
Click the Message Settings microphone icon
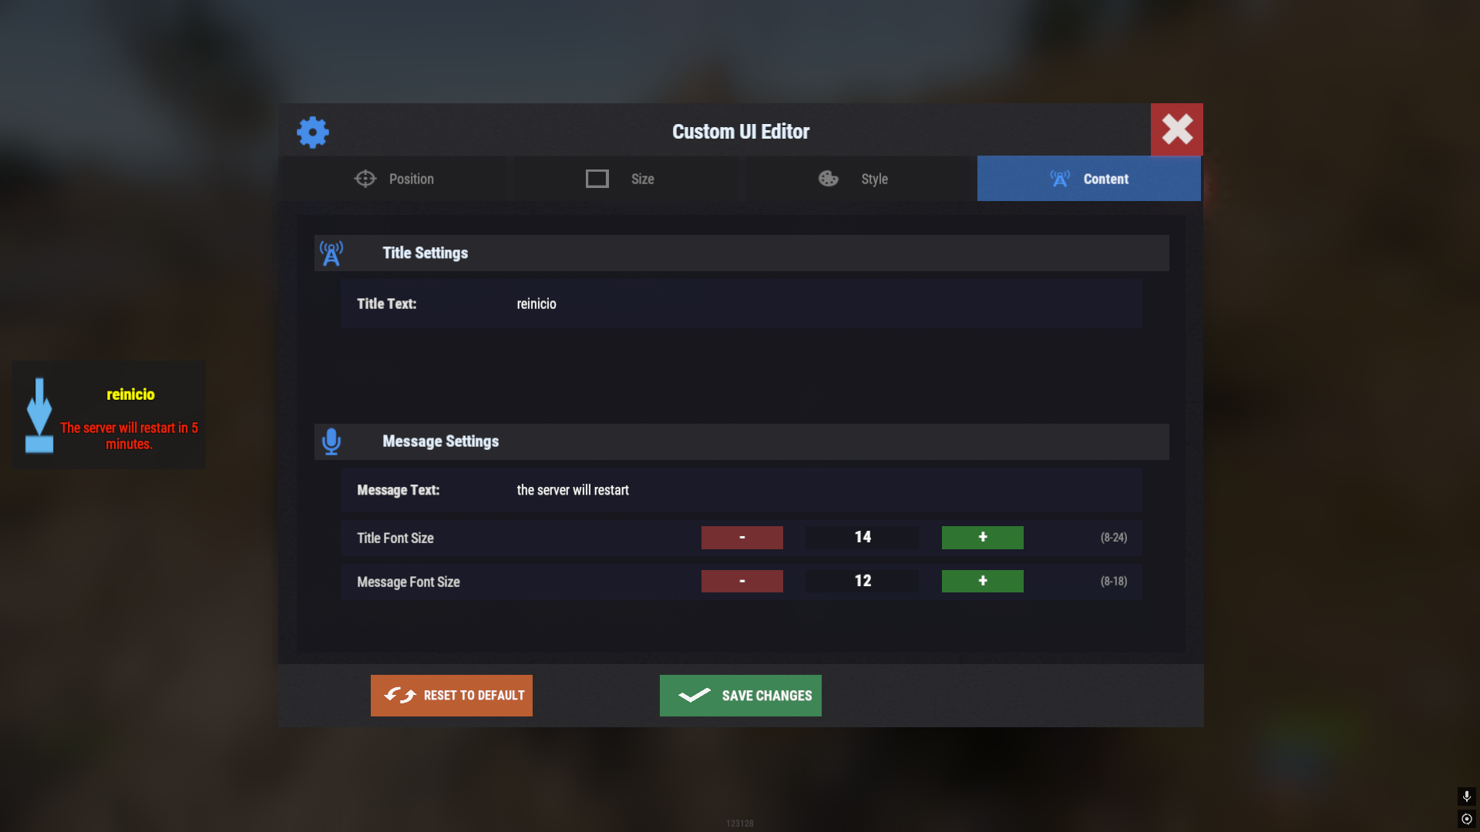pyautogui.click(x=331, y=441)
